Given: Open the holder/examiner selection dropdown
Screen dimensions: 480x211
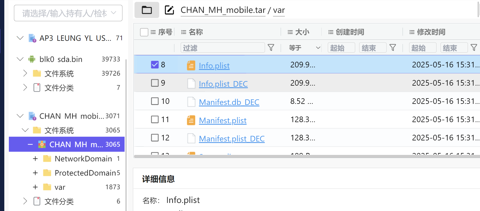Looking at the screenshot, I should pos(68,13).
